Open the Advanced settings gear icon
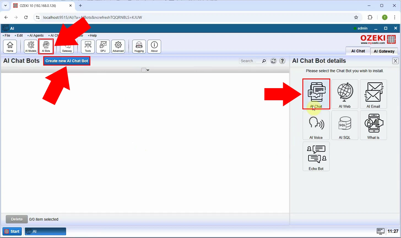The image size is (401, 238). coord(118,46)
